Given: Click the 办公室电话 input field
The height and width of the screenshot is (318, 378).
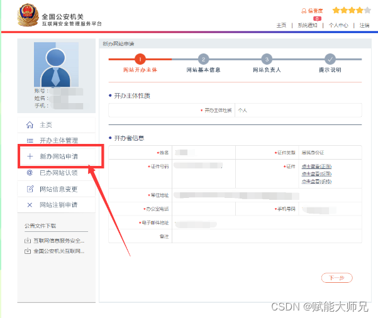Looking at the screenshot, I should 203,209.
